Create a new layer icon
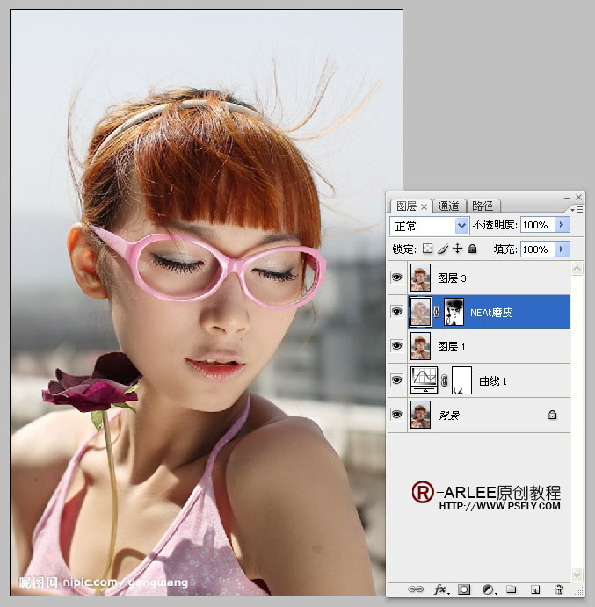This screenshot has height=607, width=595. point(535,589)
